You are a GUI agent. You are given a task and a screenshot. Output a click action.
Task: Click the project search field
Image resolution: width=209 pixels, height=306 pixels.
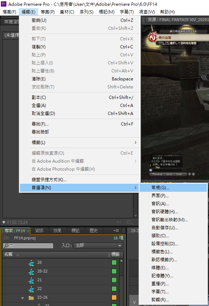coord(28,246)
